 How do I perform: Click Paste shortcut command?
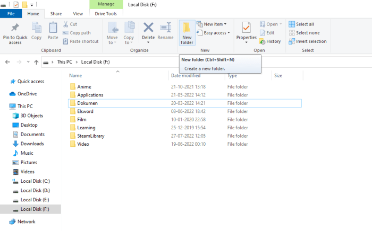pyautogui.click(x=81, y=41)
